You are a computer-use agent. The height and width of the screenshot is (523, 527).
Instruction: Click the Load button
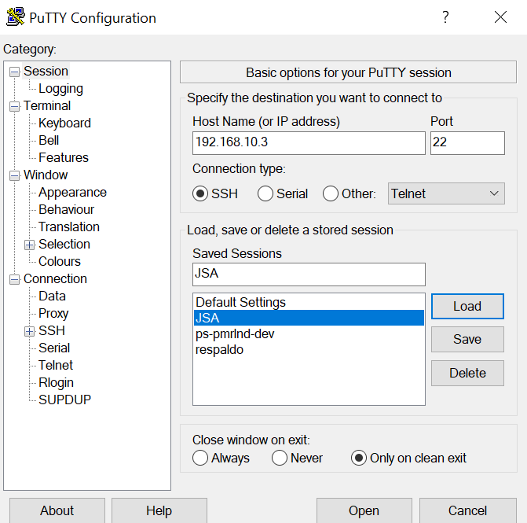tap(467, 307)
